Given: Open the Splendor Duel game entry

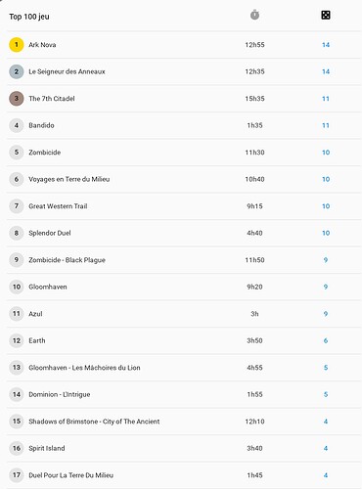Looking at the screenshot, I should [184, 233].
